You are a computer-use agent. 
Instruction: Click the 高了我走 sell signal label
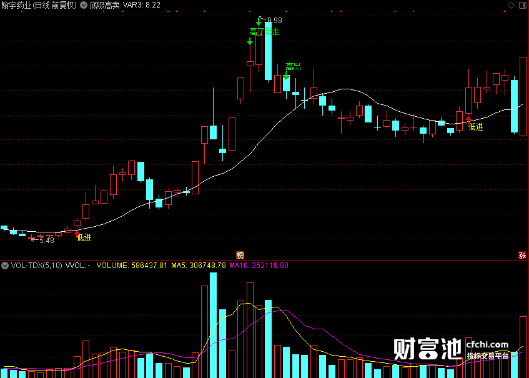(265, 32)
